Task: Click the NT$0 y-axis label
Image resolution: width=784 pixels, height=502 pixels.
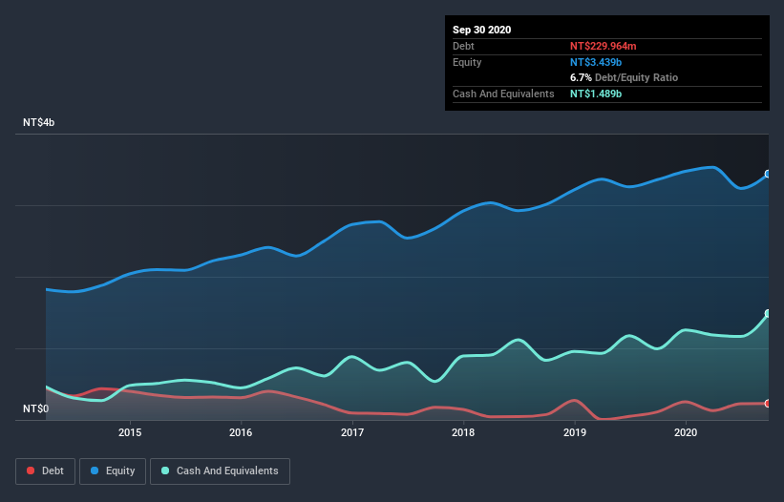Action: (36, 408)
